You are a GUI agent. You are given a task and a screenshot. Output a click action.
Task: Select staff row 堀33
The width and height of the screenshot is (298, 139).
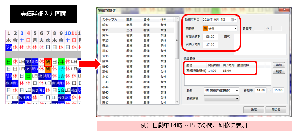click(x=138, y=30)
